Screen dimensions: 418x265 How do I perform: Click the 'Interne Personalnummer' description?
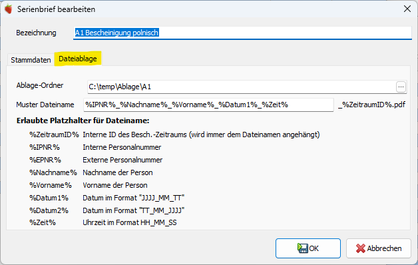(122, 147)
